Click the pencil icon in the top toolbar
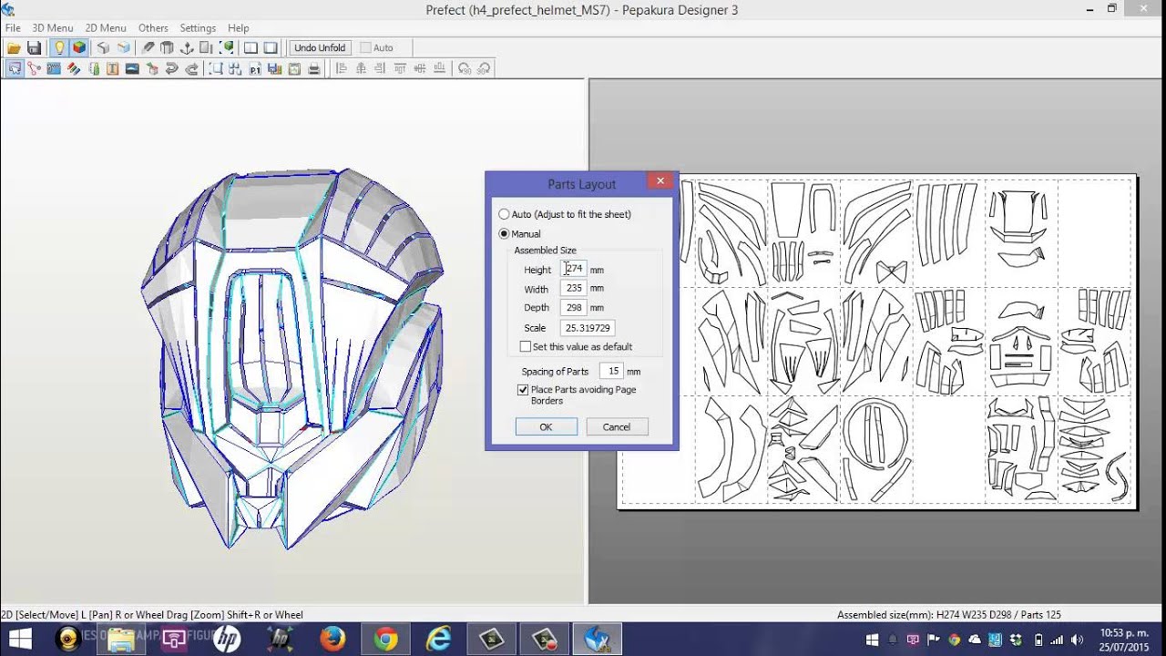The image size is (1166, 656). click(148, 47)
